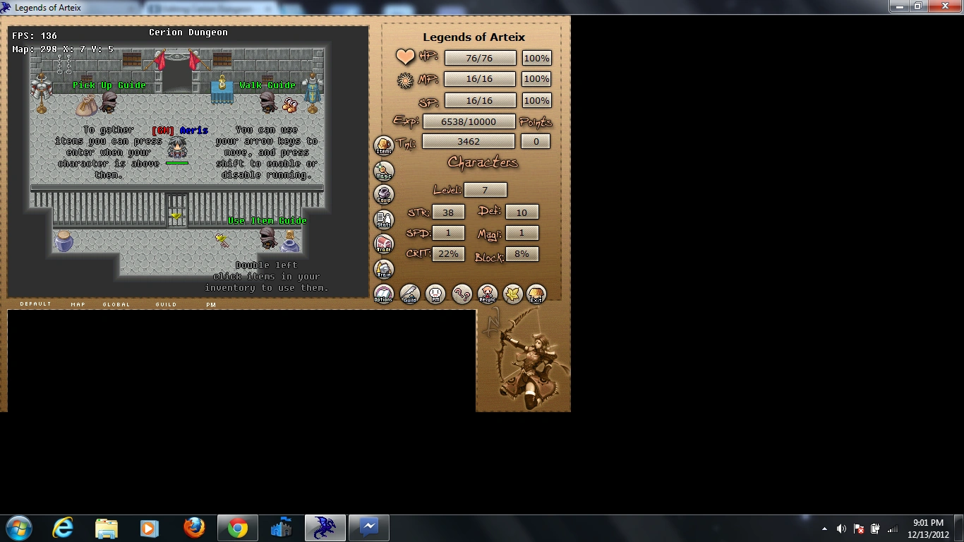Image resolution: width=964 pixels, height=542 pixels.
Task: Click the Magi value box
Action: click(522, 232)
